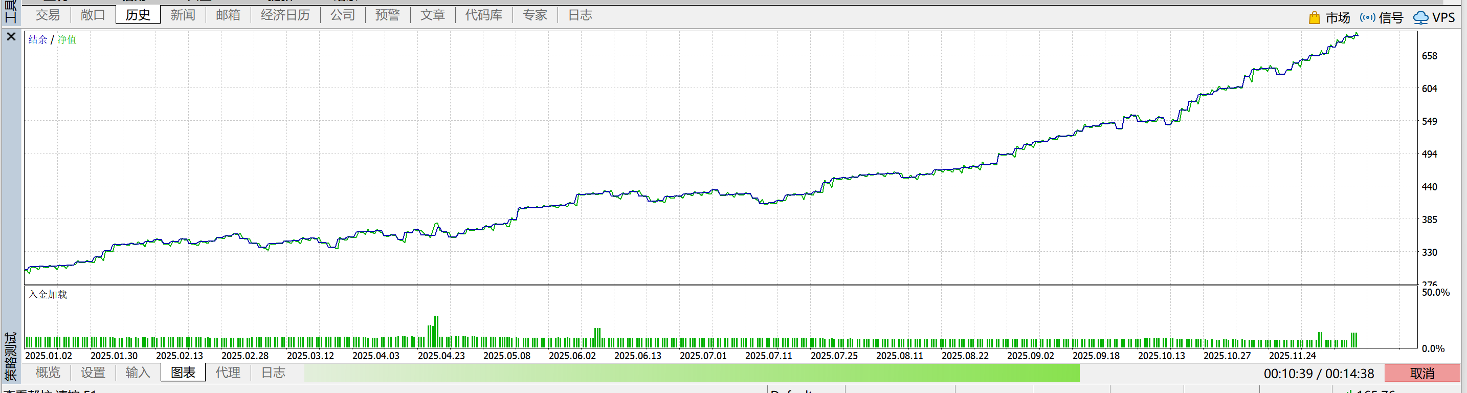Open the VPS cloud icon

point(1421,18)
